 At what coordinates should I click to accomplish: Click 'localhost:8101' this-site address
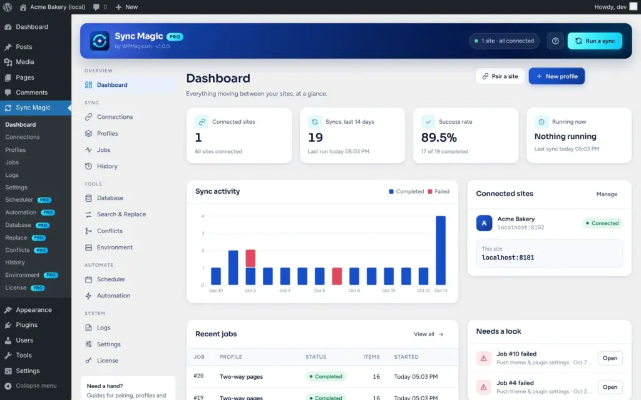[508, 257]
